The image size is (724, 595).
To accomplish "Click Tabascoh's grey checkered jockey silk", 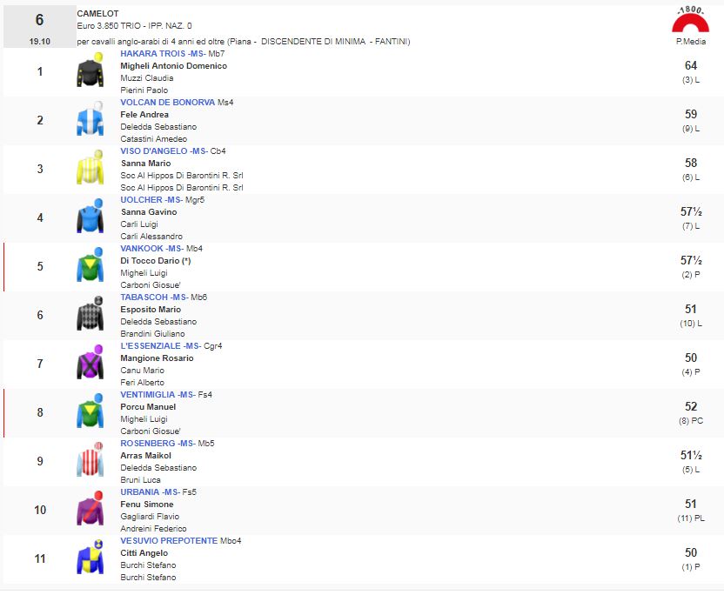I will (x=90, y=316).
